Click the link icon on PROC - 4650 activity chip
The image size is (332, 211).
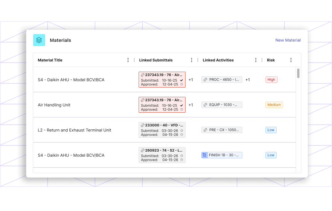[205, 79]
